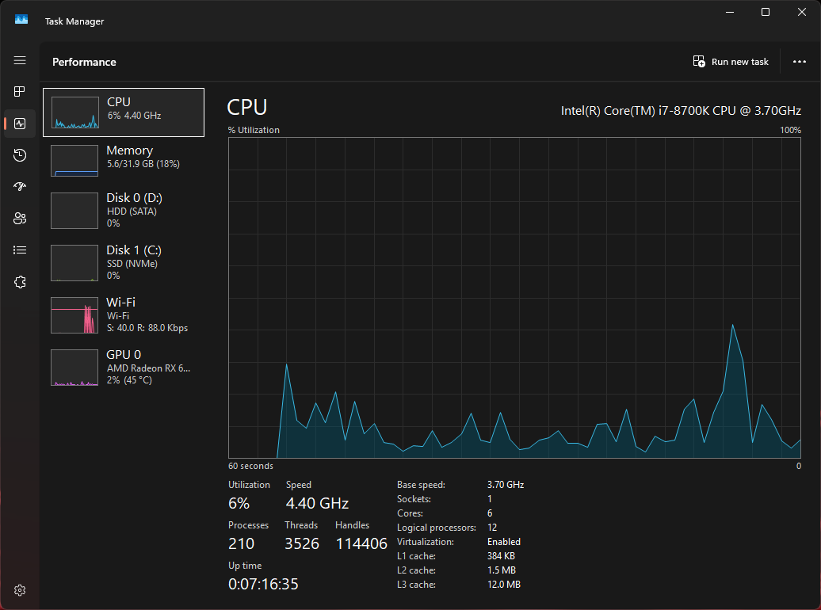Click the Virtualization Enabled value
The image size is (821, 610).
click(504, 542)
